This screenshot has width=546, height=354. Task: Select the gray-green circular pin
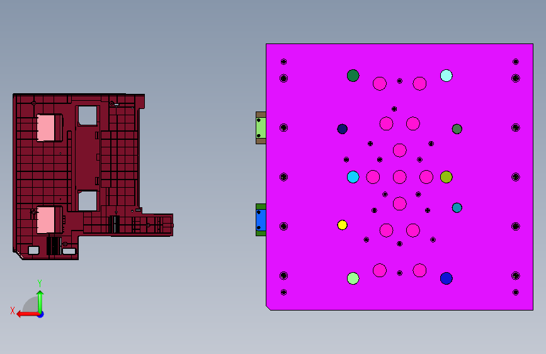pos(457,129)
